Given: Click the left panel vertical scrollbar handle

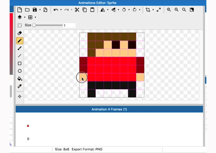Looking at the screenshot, I should 11,91.
